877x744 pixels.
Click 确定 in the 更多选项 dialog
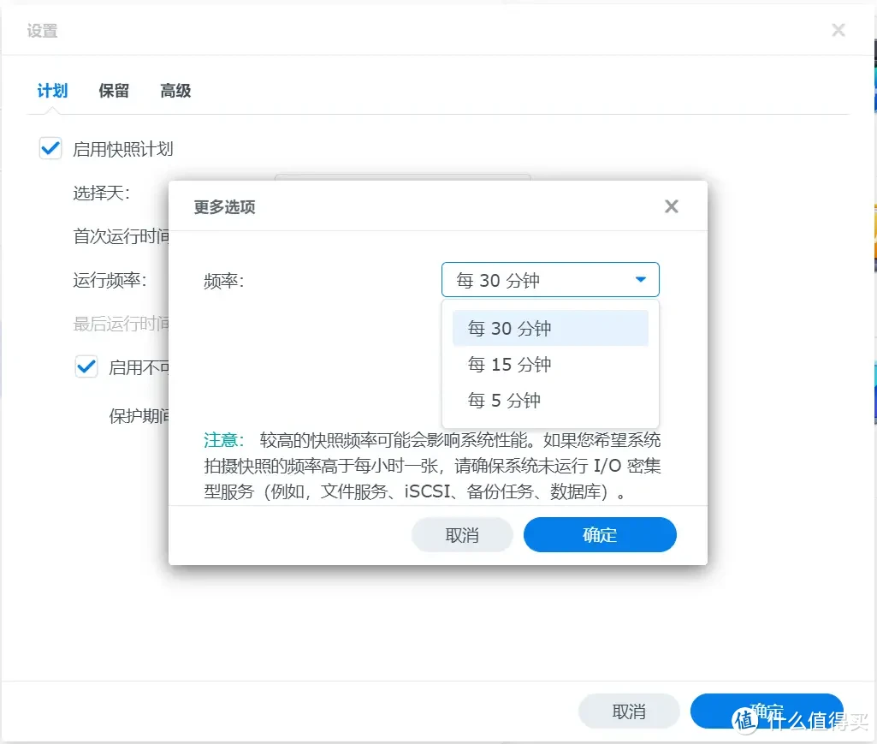(x=600, y=534)
